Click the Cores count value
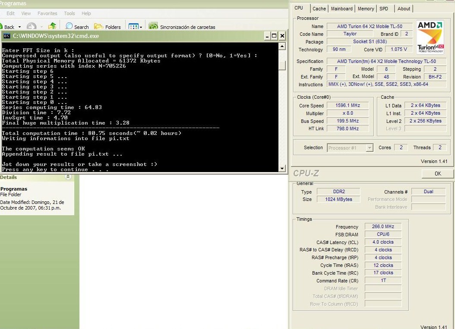The width and height of the screenshot is (455, 329). [401, 147]
